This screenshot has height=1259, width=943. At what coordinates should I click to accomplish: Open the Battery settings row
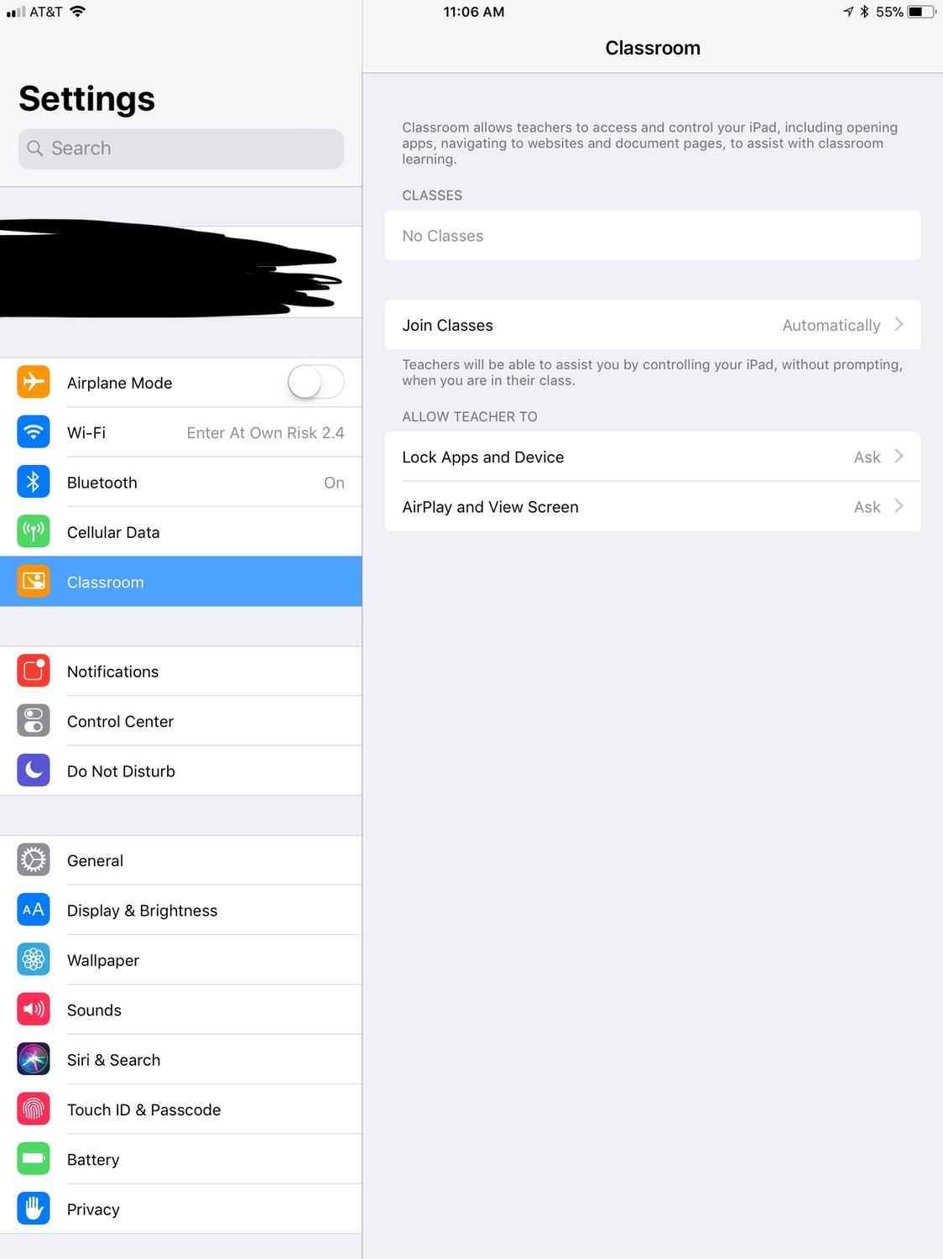pos(181,1159)
